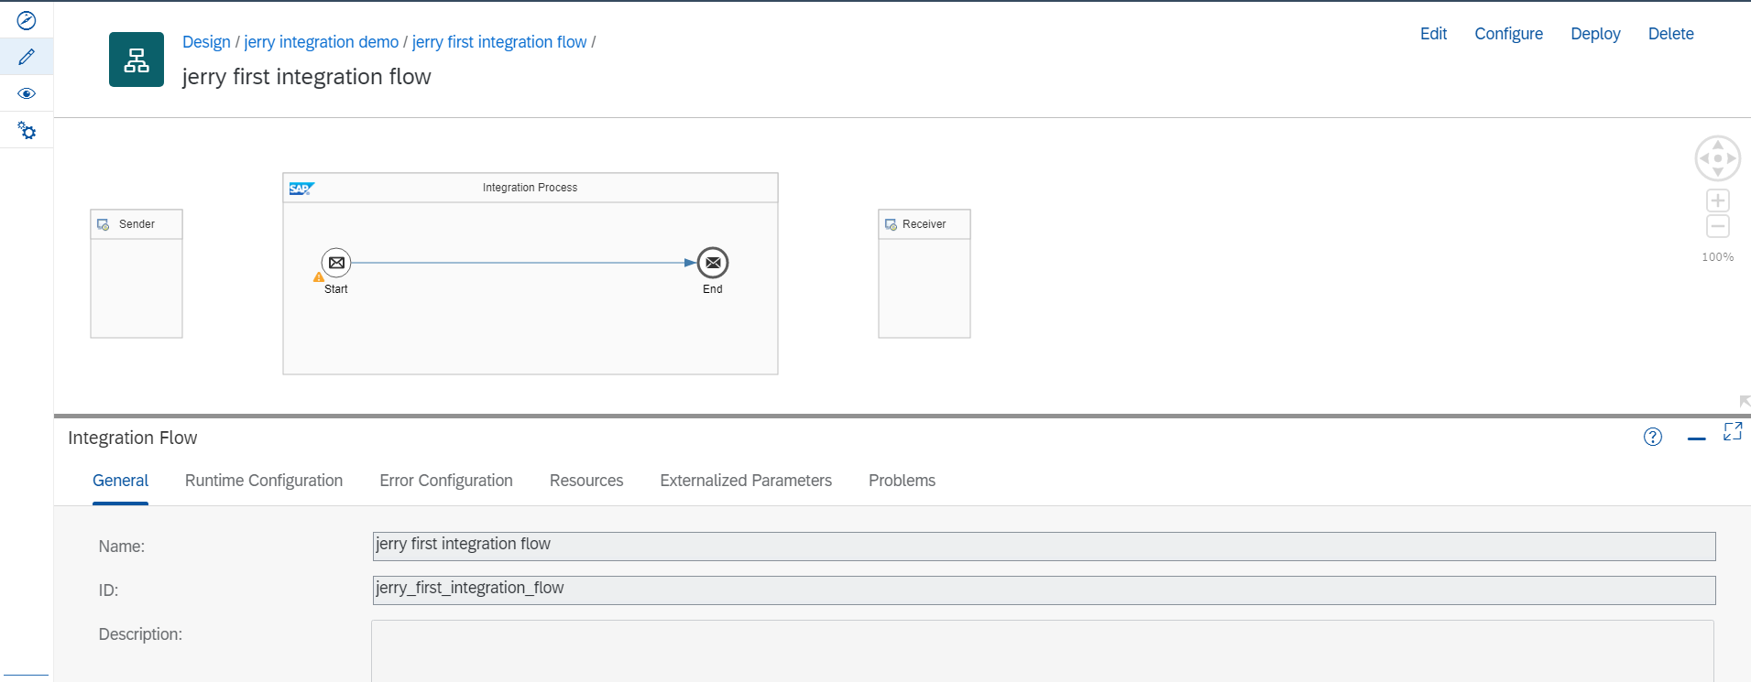1751x682 pixels.
Task: Select the Design pencil icon in sidebar
Action: click(27, 57)
